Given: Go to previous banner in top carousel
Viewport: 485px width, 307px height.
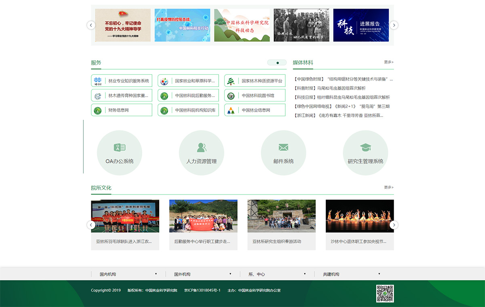Looking at the screenshot, I should 91,25.
